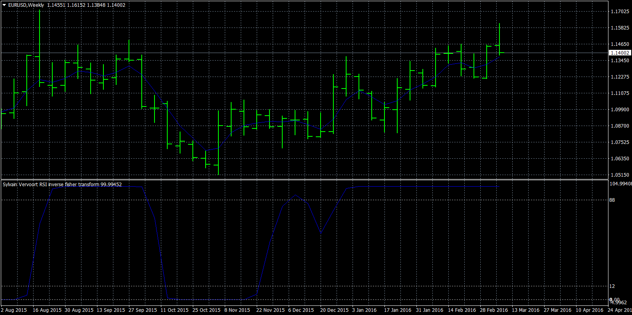Click the EURUSD,Weekly chart title
The width and height of the screenshot is (632, 315).
tap(26, 5)
